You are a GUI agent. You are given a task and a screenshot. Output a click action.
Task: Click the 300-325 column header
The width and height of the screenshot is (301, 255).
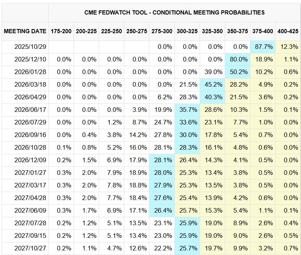click(x=187, y=31)
